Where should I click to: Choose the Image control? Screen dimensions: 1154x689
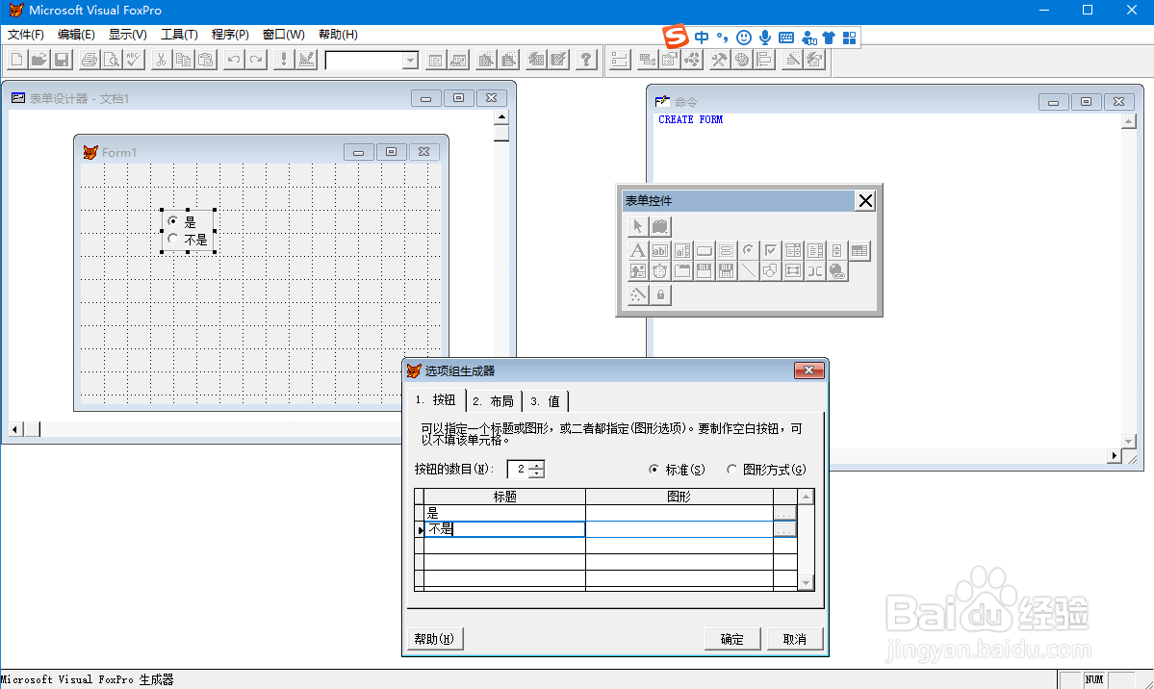tap(637, 271)
